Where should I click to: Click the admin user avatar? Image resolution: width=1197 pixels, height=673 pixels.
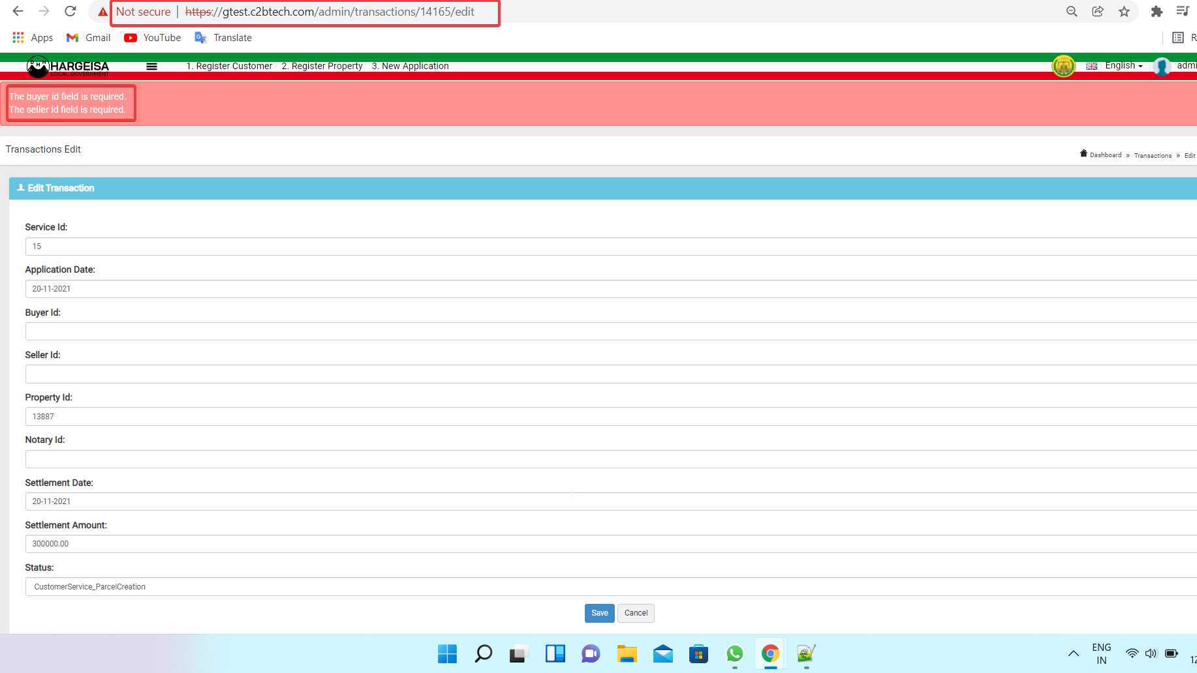1162,66
